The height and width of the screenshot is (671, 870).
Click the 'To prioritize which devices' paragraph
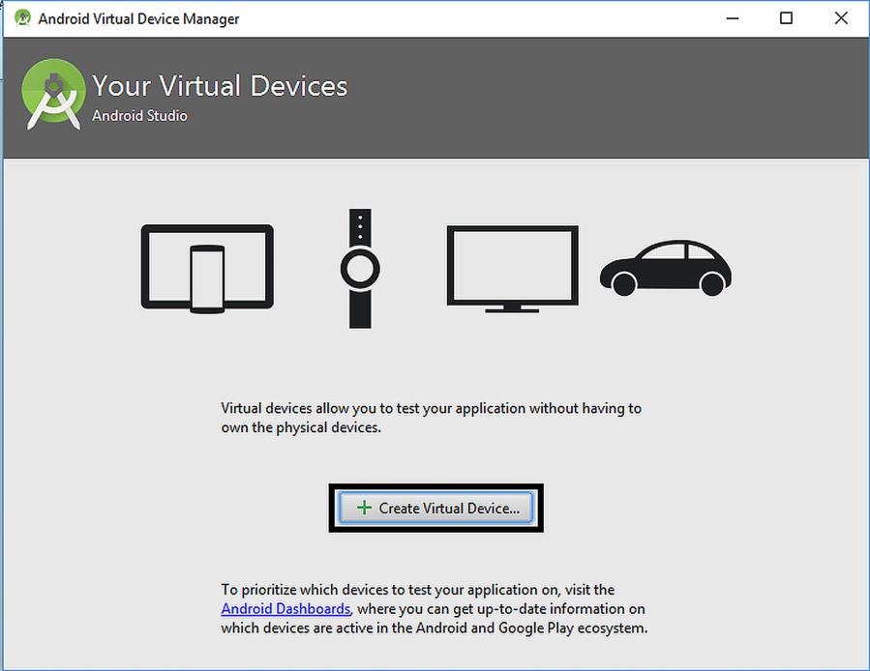coord(435,609)
